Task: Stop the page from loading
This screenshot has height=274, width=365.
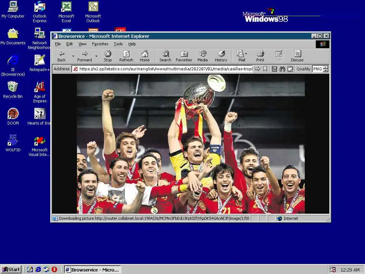Action: pyautogui.click(x=108, y=56)
